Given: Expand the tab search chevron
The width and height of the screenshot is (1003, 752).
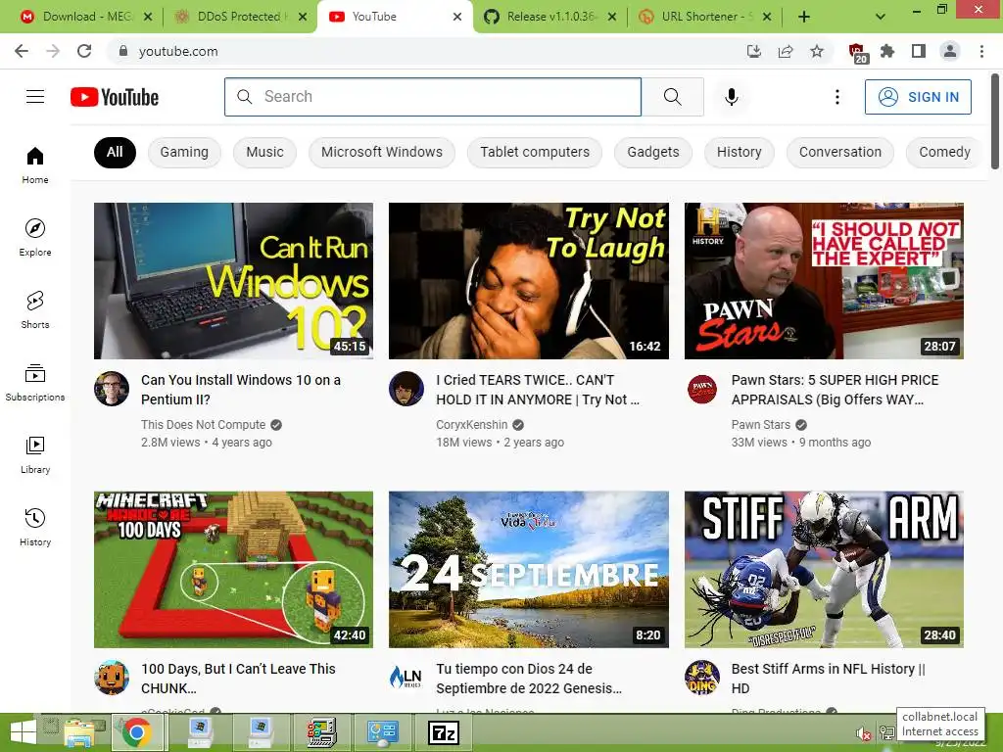Looking at the screenshot, I should click(881, 17).
